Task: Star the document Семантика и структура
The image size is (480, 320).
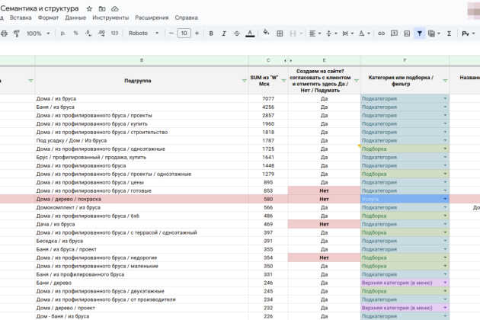Action: (x=90, y=8)
